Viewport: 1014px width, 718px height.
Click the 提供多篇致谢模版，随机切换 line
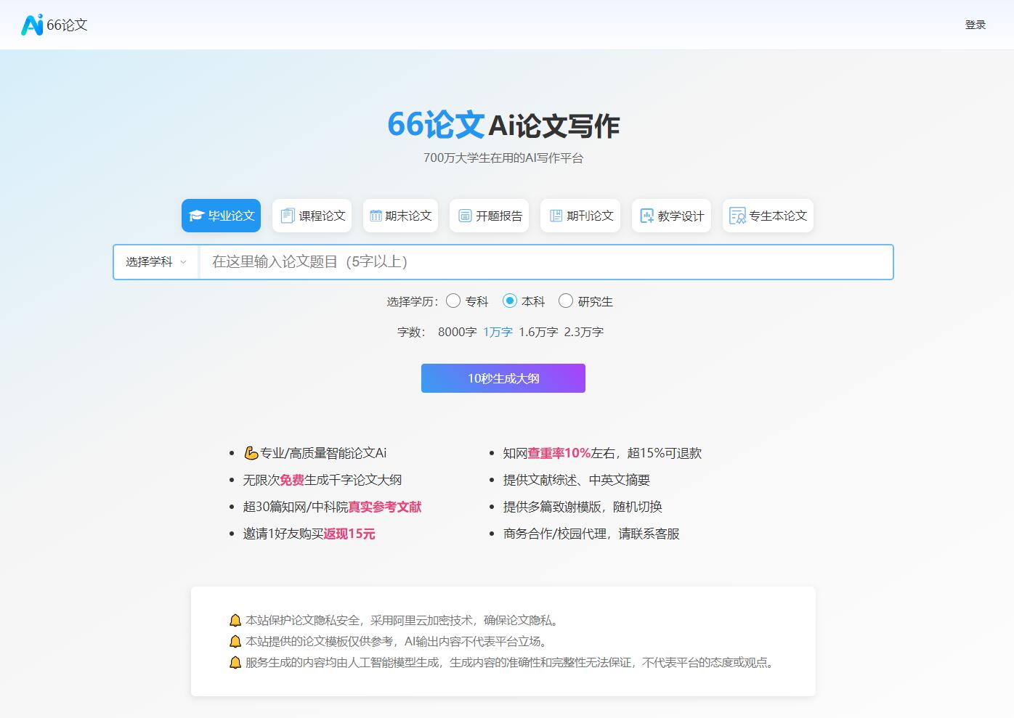point(583,507)
